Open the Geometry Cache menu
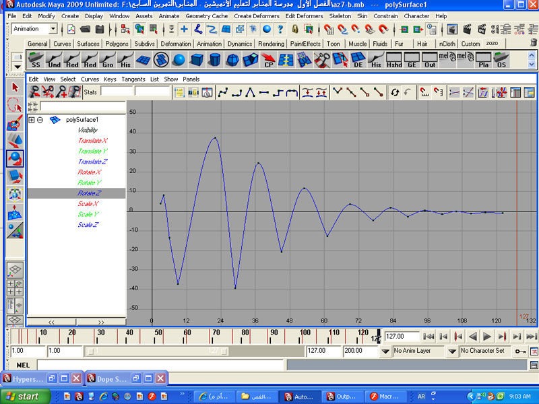 click(x=207, y=15)
